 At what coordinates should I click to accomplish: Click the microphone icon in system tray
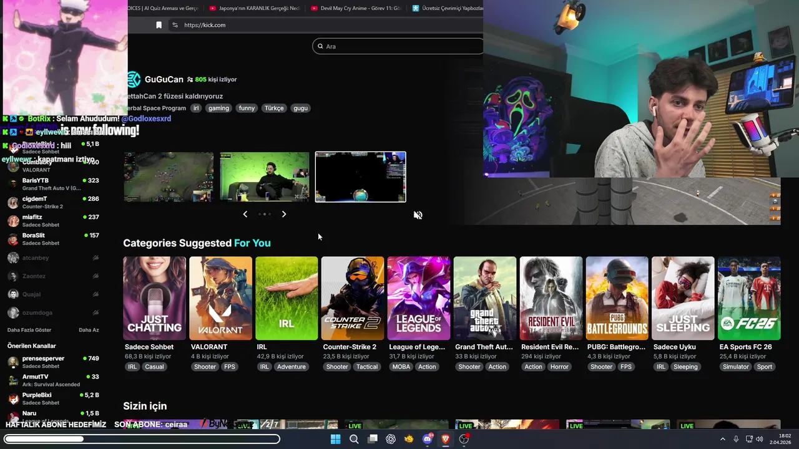tap(736, 439)
